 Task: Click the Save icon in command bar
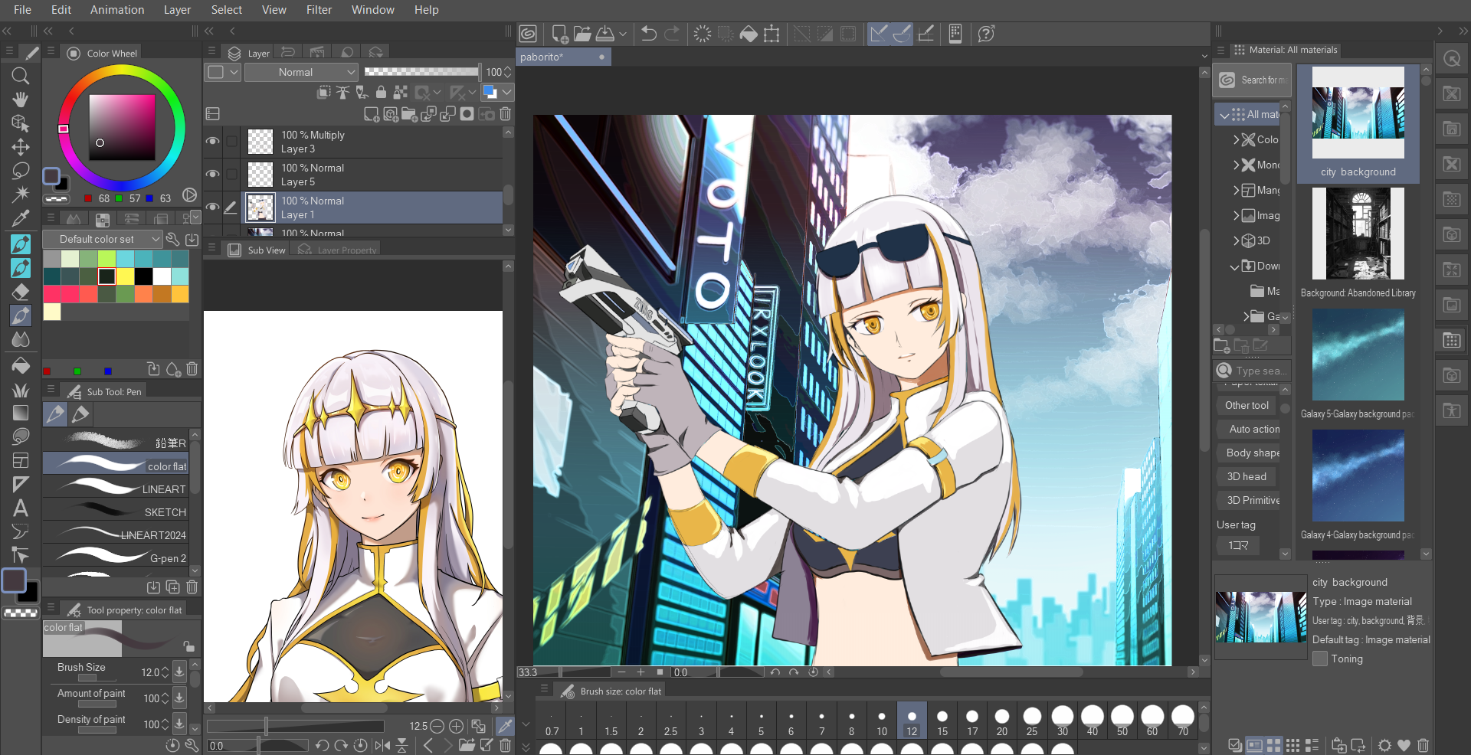point(605,34)
